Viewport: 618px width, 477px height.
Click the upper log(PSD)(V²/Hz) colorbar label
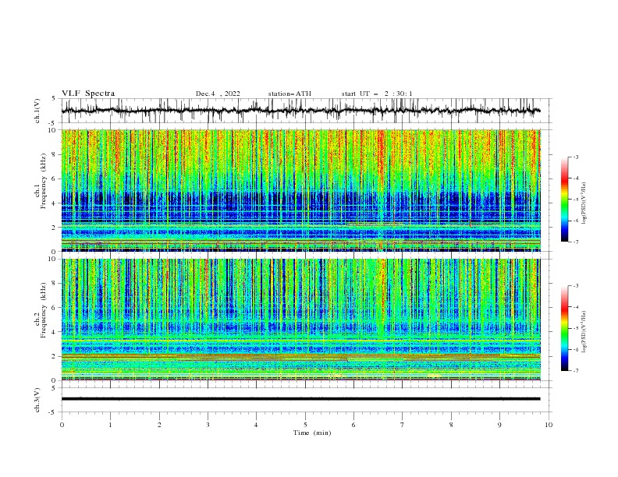(x=584, y=203)
